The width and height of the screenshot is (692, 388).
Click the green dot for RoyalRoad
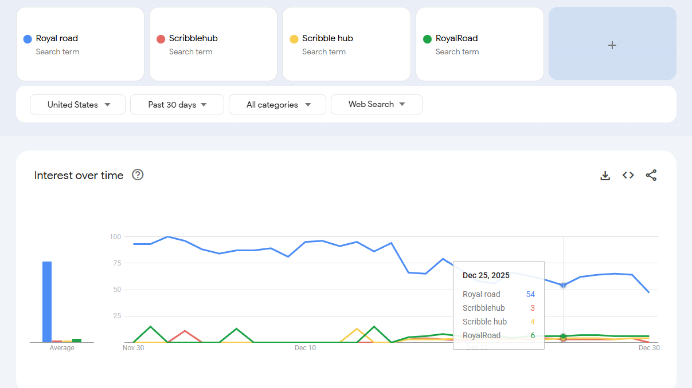[427, 39]
